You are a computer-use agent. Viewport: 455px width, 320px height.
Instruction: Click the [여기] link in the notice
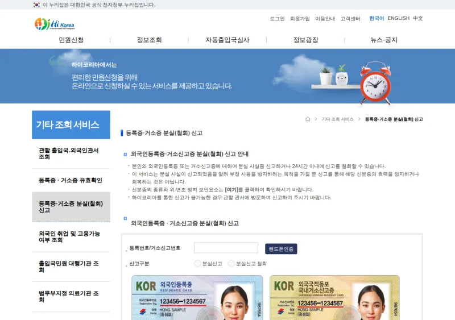(x=231, y=190)
